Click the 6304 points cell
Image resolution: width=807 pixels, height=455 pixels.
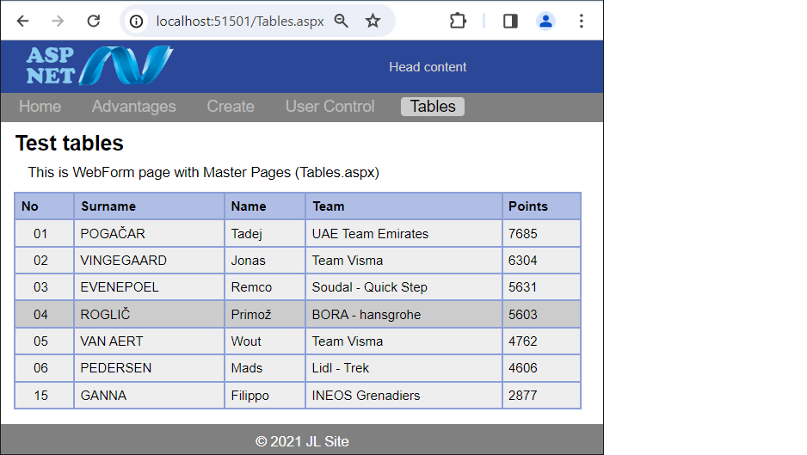[x=541, y=261]
